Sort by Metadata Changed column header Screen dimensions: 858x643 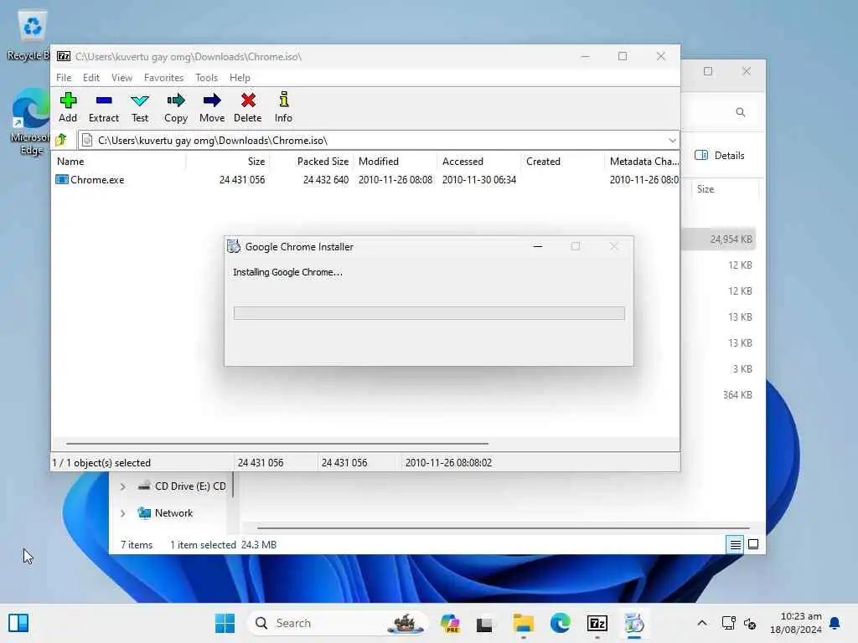643,162
